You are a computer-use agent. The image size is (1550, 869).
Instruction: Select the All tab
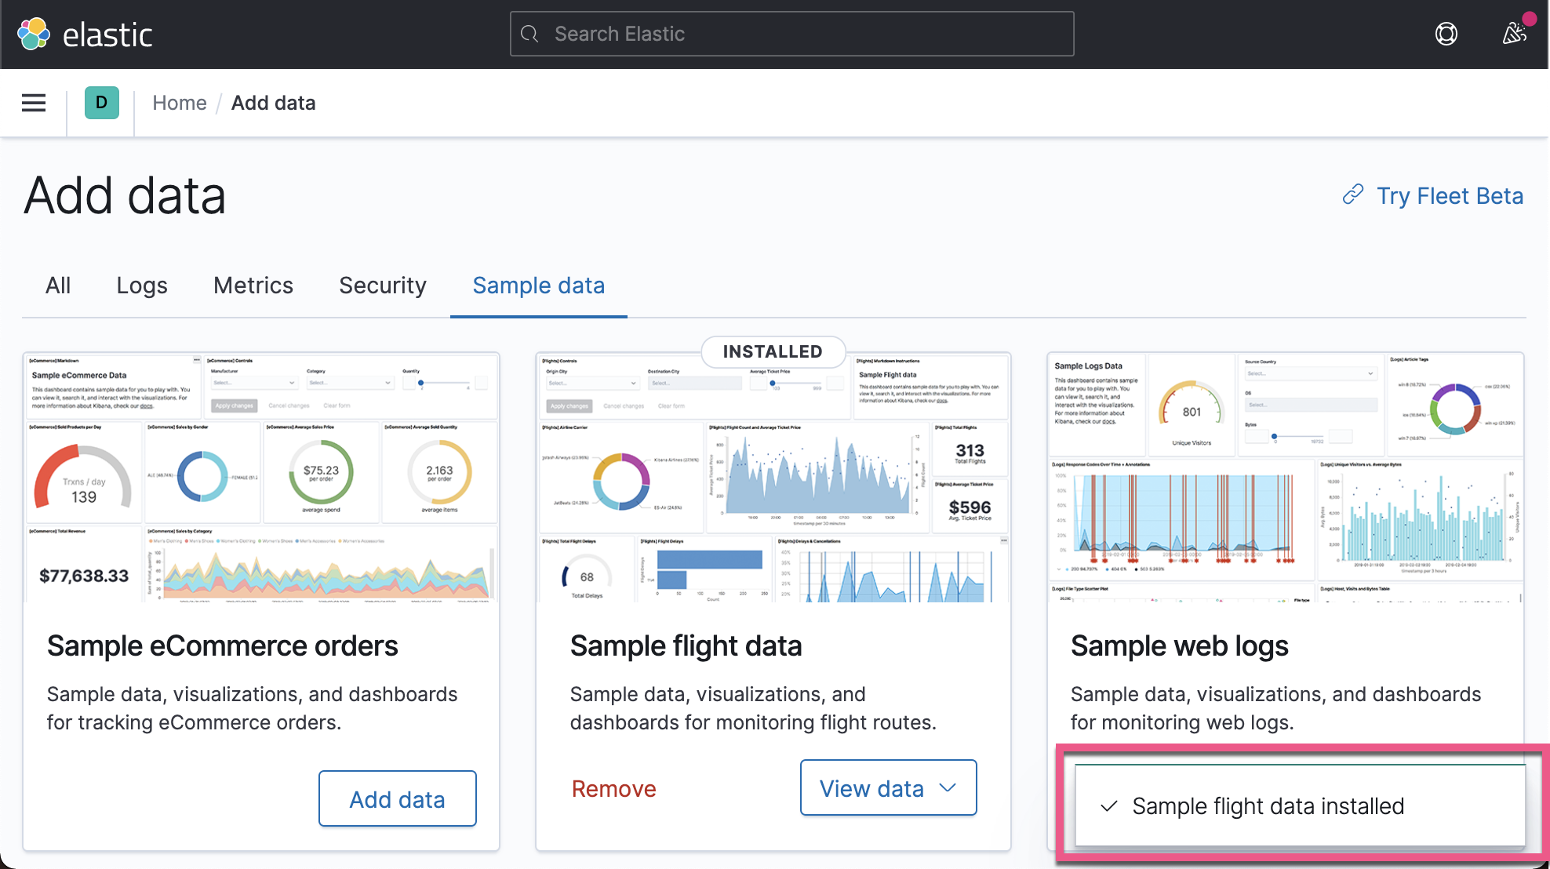pos(57,285)
